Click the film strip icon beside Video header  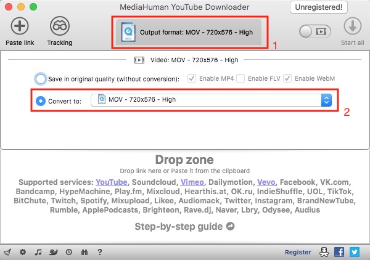pyautogui.click(x=139, y=60)
